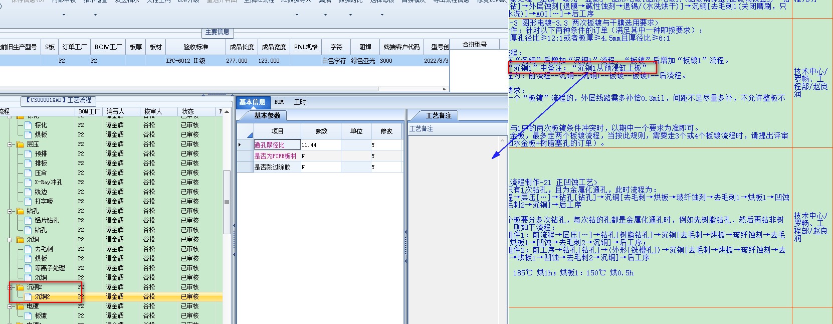The image size is (833, 324).
Task: Click the 电镀 folder icon
Action: tap(21, 306)
